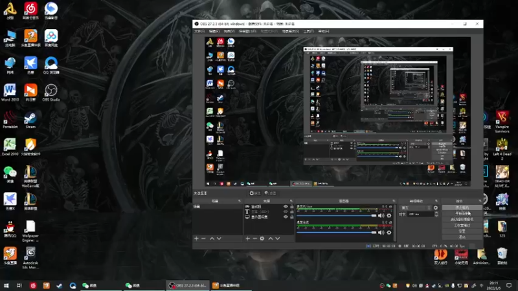Select Left 4 Dead 2 desktop shortcut

tap(502, 149)
